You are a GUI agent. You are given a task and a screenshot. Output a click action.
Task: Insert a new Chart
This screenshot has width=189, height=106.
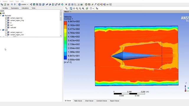pos(75,4)
